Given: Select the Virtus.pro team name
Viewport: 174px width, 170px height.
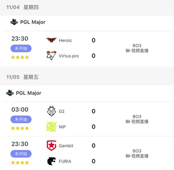Looking at the screenshot, I should pos(69,56).
